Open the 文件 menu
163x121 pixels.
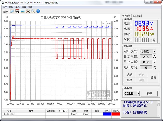[5, 7]
